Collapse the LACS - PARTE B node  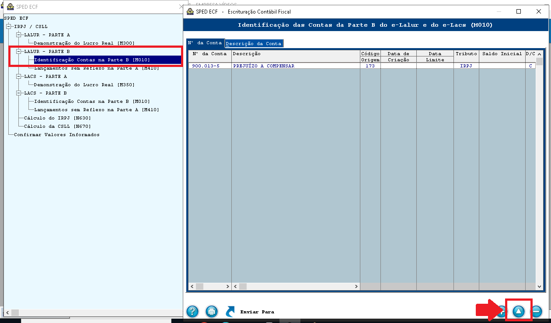coord(19,93)
